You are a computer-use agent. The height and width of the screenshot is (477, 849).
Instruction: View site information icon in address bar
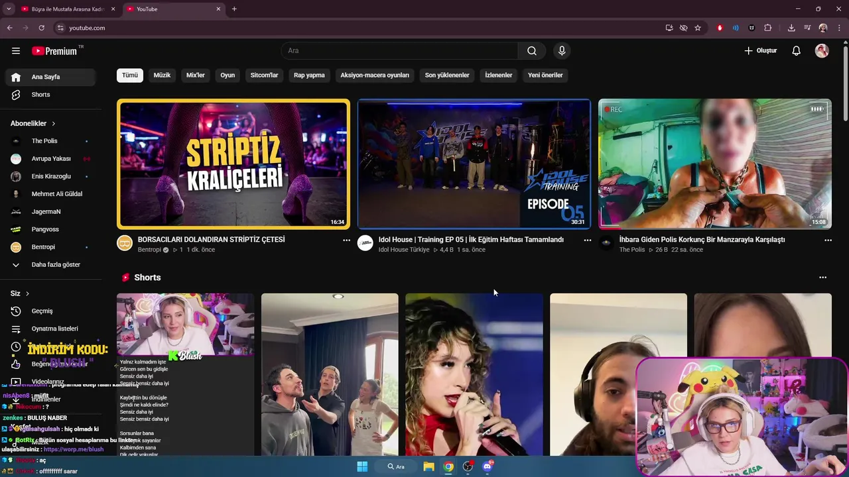click(x=60, y=28)
